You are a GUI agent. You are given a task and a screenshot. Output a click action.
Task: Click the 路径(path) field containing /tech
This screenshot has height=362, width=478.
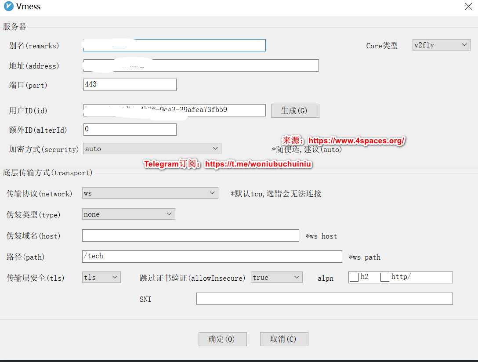[212, 256]
